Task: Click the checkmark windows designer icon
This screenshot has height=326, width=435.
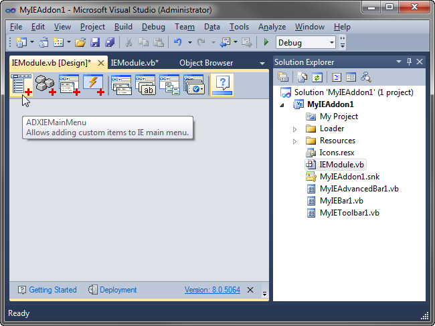Action: pos(193,84)
